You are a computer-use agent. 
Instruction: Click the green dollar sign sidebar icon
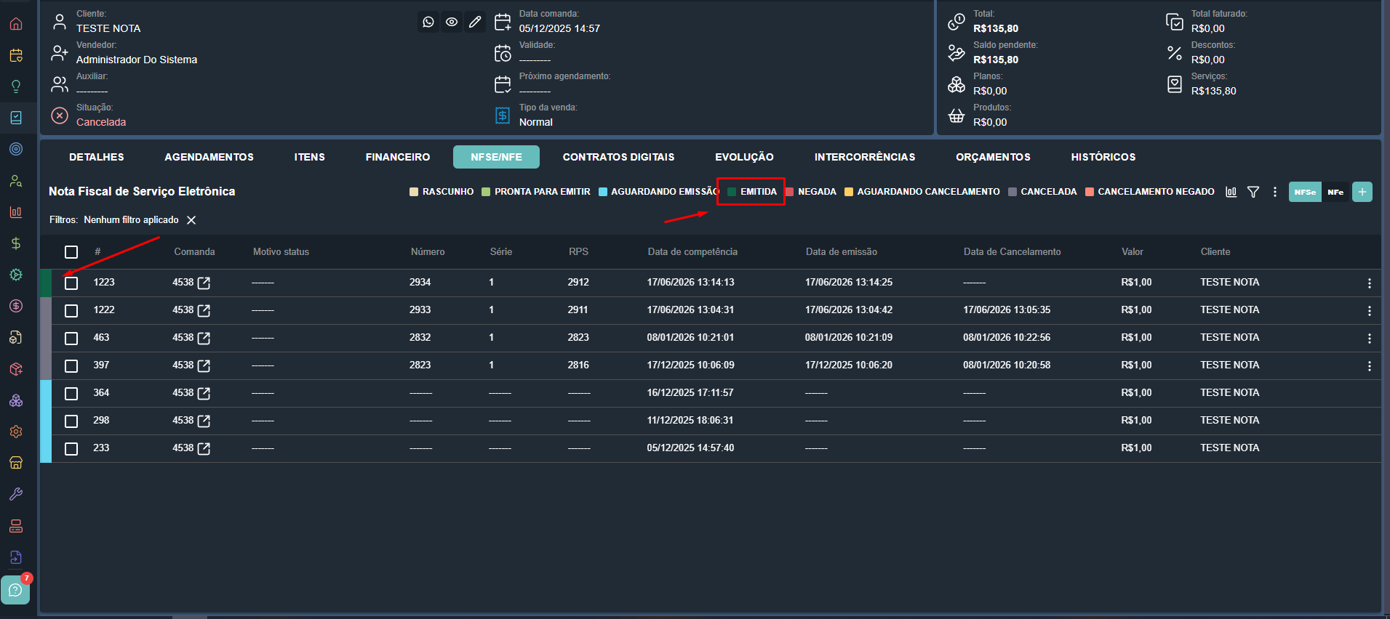coord(16,243)
